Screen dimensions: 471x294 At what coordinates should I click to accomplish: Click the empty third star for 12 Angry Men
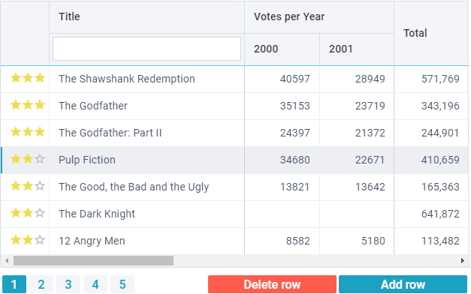[40, 240]
